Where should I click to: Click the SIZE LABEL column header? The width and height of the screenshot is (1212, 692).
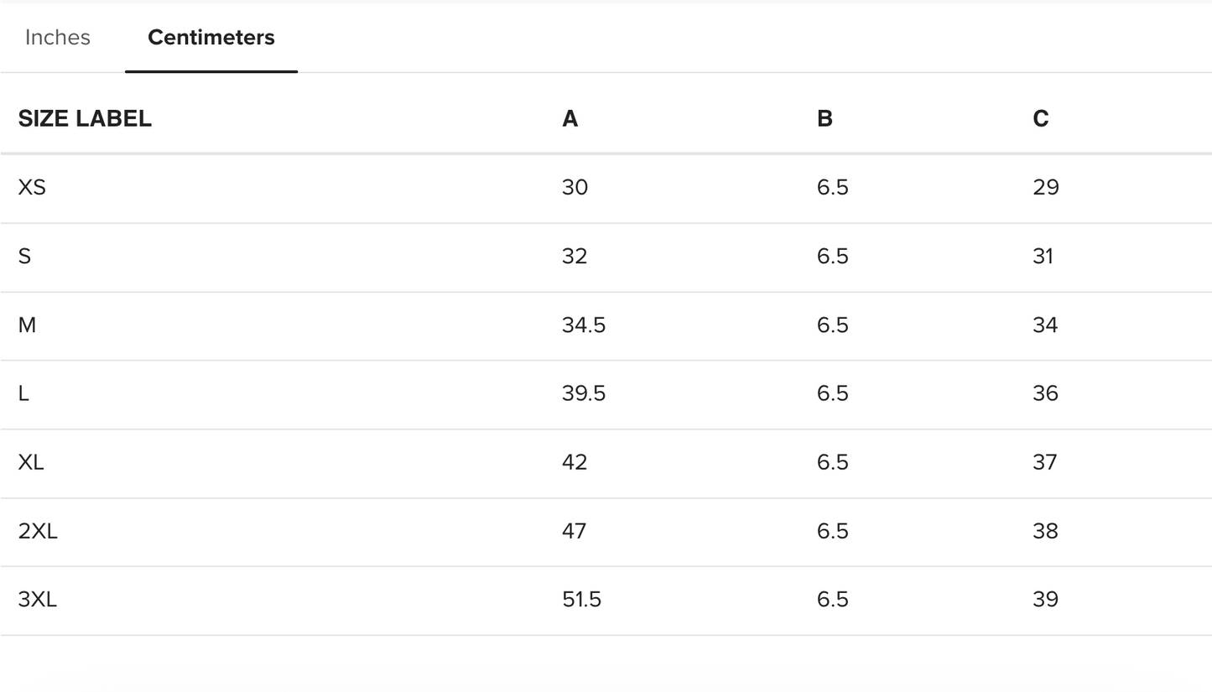(x=85, y=119)
